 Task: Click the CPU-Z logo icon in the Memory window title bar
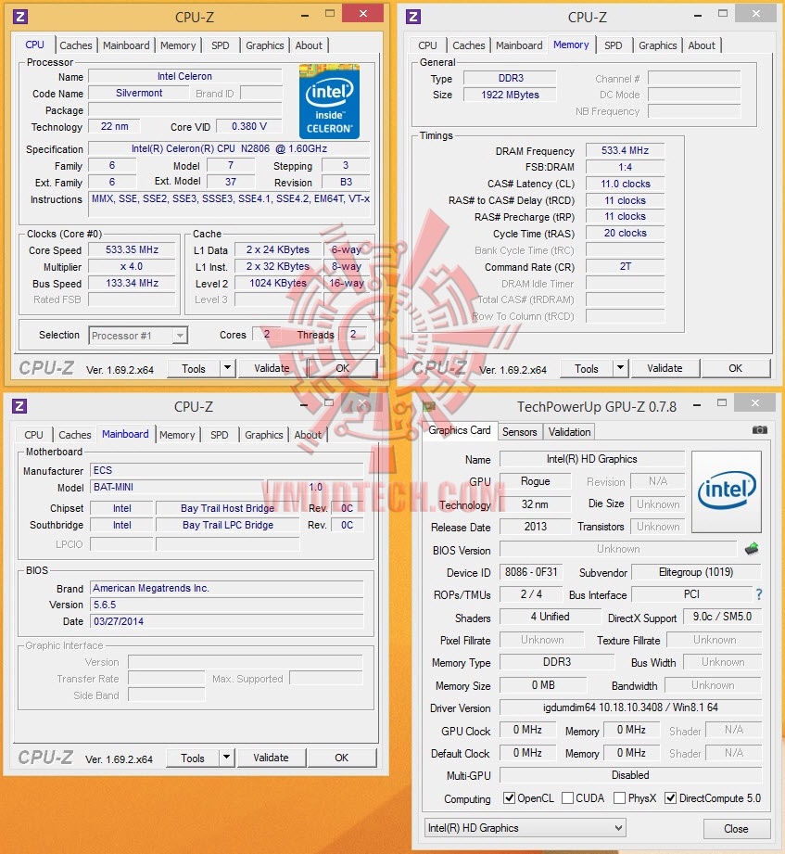[x=413, y=17]
